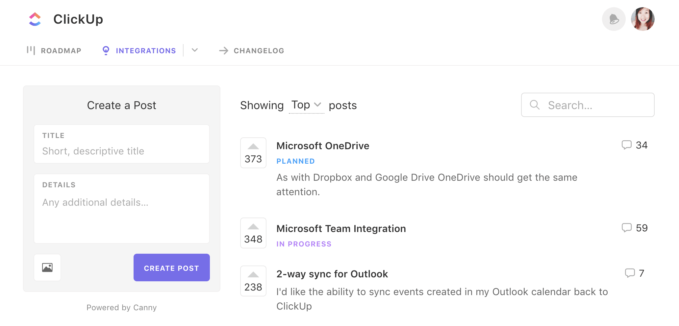This screenshot has height=326, width=679.
Task: Upvote the Microsoft OneDrive post
Action: (x=253, y=153)
